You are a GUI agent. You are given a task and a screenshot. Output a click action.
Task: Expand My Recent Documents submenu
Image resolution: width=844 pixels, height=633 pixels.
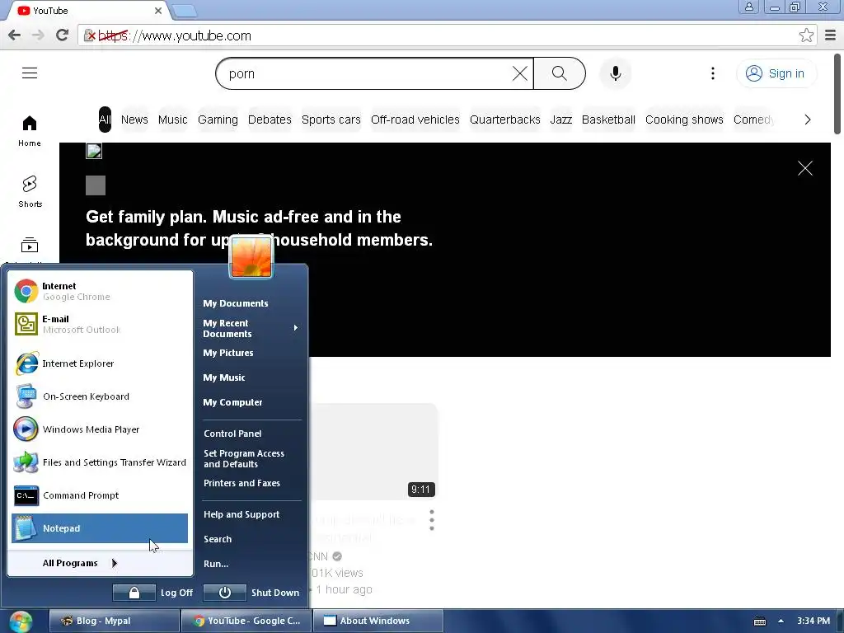[x=251, y=328]
